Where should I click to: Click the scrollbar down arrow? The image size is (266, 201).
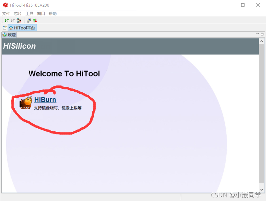coord(262,190)
